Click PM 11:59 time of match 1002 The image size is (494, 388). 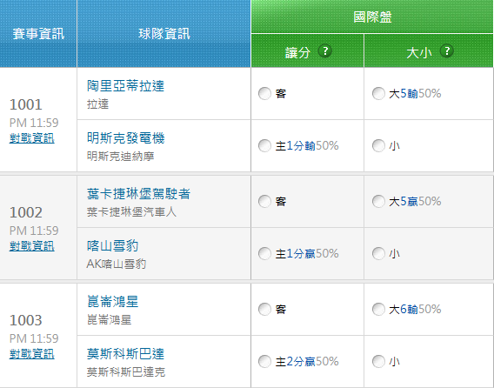34,231
